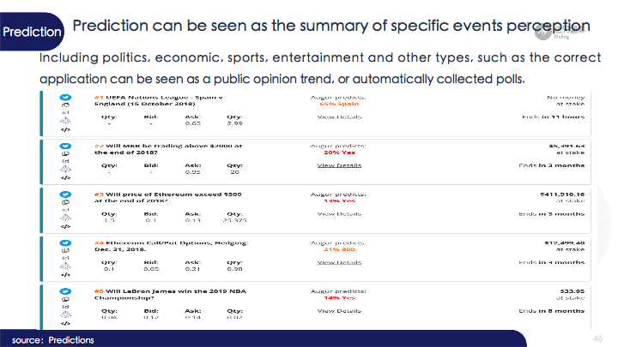Click the embed code icon for UEFA market
618x347 pixels.
click(x=65, y=129)
